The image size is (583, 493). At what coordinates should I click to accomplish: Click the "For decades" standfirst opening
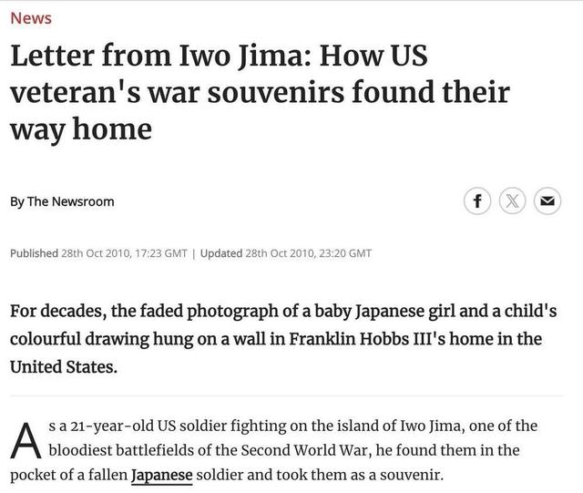click(x=58, y=312)
